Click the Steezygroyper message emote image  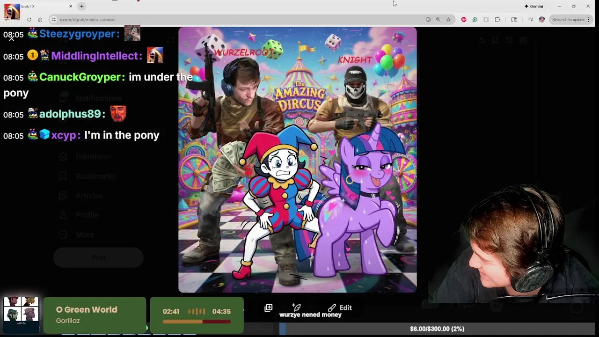click(x=132, y=33)
